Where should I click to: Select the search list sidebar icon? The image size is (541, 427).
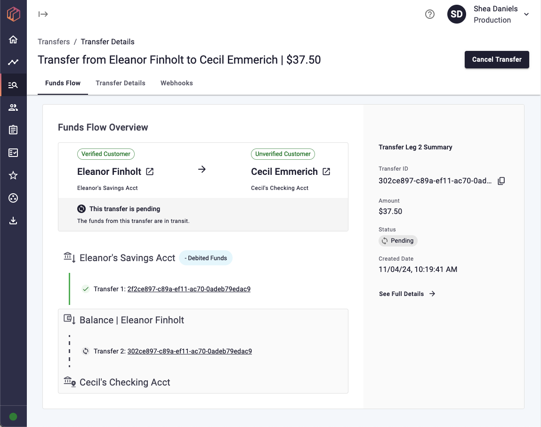[x=13, y=85]
